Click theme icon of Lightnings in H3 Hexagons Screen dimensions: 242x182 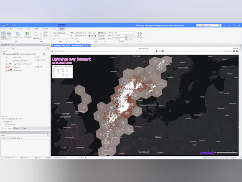10,64
